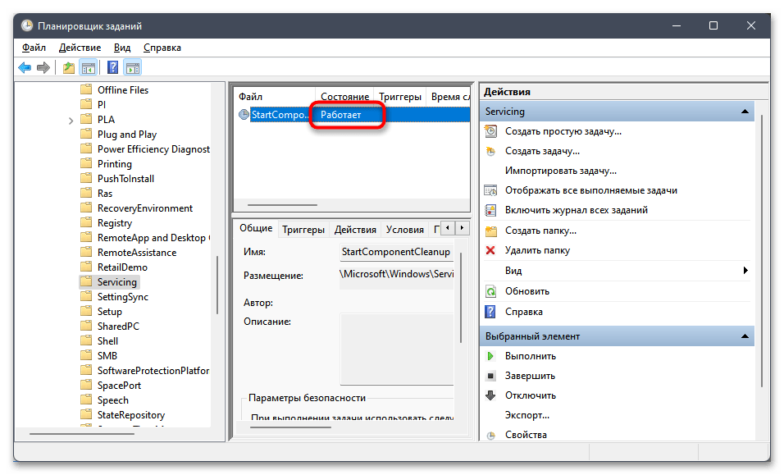Select the SoftwareProtectionPlatform folder

pos(153,371)
